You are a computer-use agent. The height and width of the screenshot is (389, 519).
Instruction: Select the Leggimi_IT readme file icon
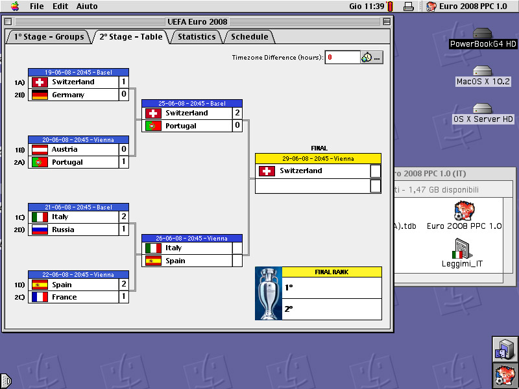point(462,248)
